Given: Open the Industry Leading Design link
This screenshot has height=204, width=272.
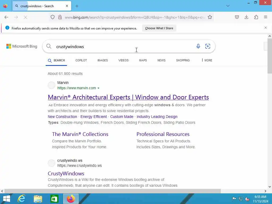Looking at the screenshot, I should tap(157, 117).
